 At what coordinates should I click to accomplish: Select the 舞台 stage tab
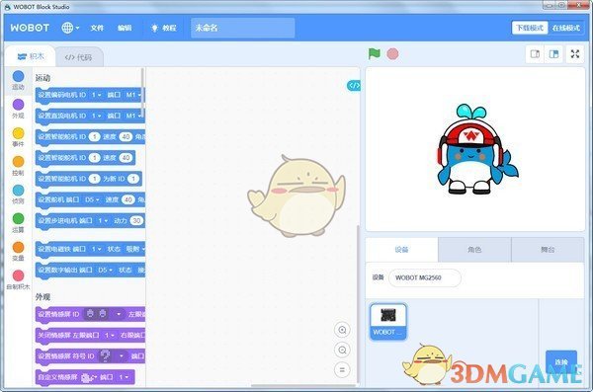tap(548, 250)
